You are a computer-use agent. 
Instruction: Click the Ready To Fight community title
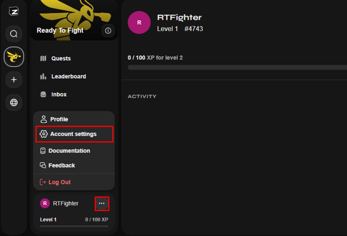pos(60,30)
